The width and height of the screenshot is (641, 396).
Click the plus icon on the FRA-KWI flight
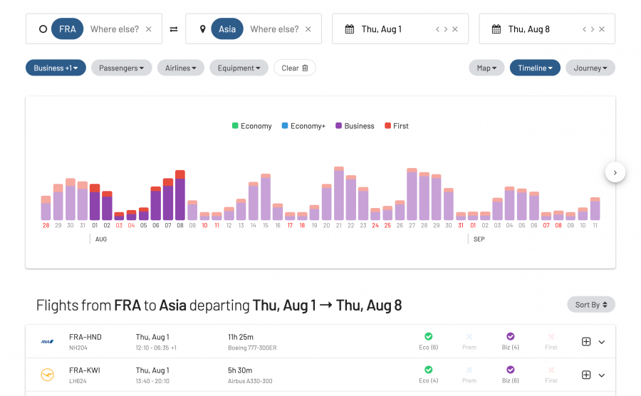pos(586,375)
